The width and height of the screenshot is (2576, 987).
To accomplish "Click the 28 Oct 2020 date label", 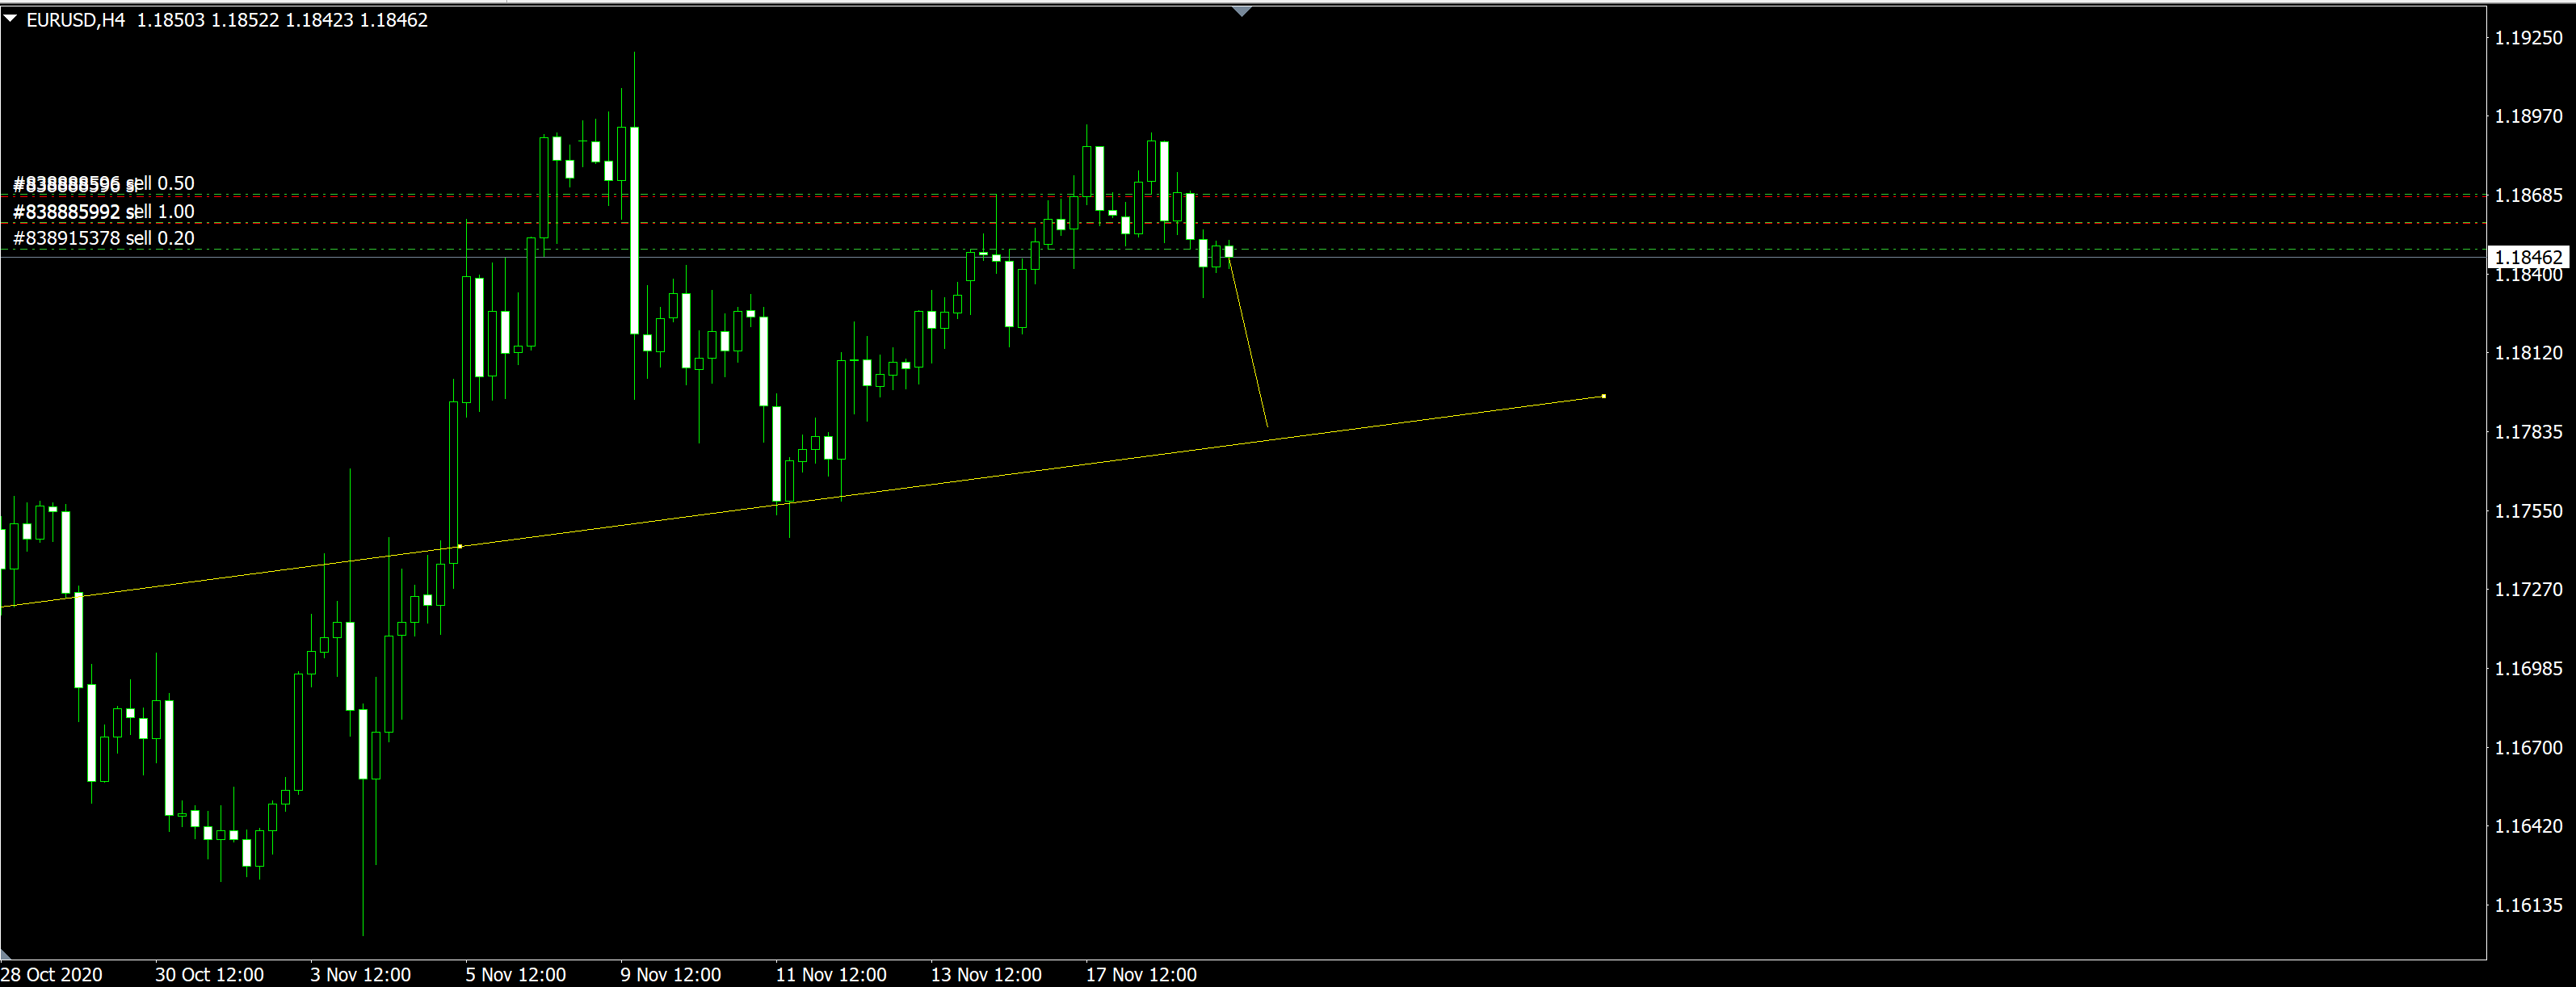I will click(x=51, y=974).
